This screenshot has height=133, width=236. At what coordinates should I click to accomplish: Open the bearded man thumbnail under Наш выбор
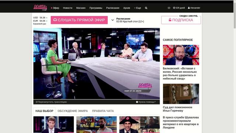click(97, 125)
